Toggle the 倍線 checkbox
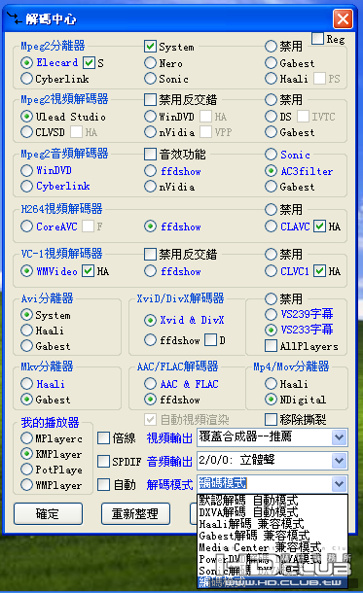 pos(104,437)
